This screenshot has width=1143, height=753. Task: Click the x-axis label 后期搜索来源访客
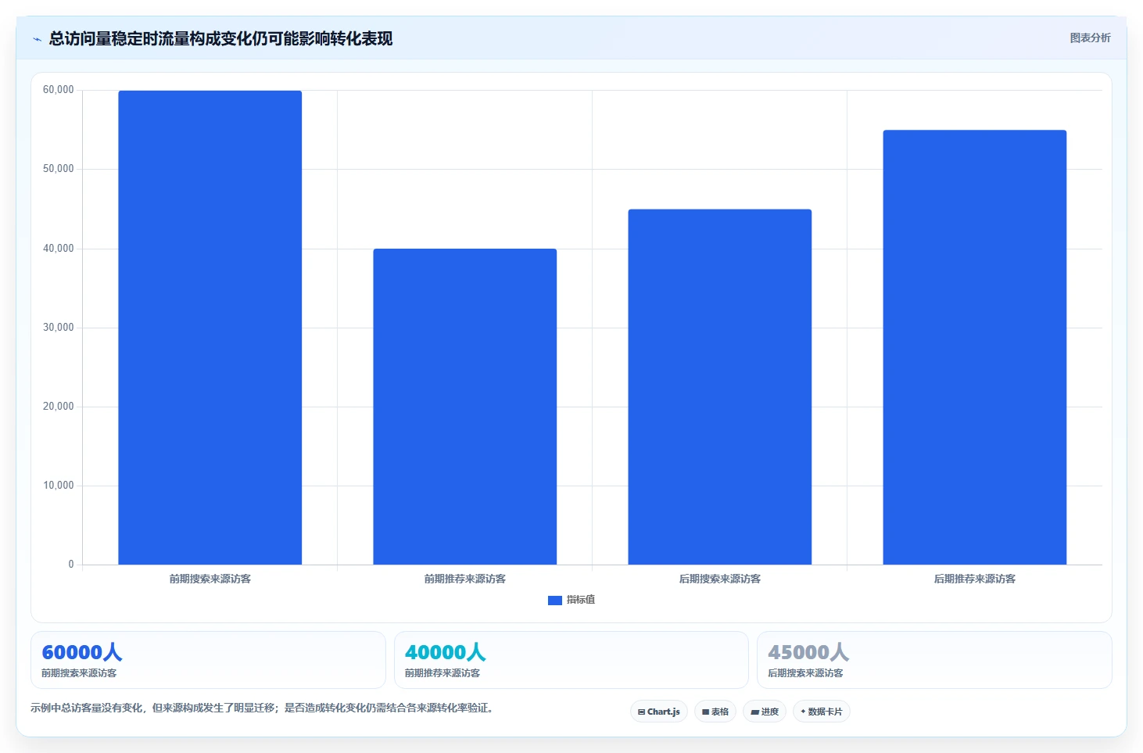719,579
